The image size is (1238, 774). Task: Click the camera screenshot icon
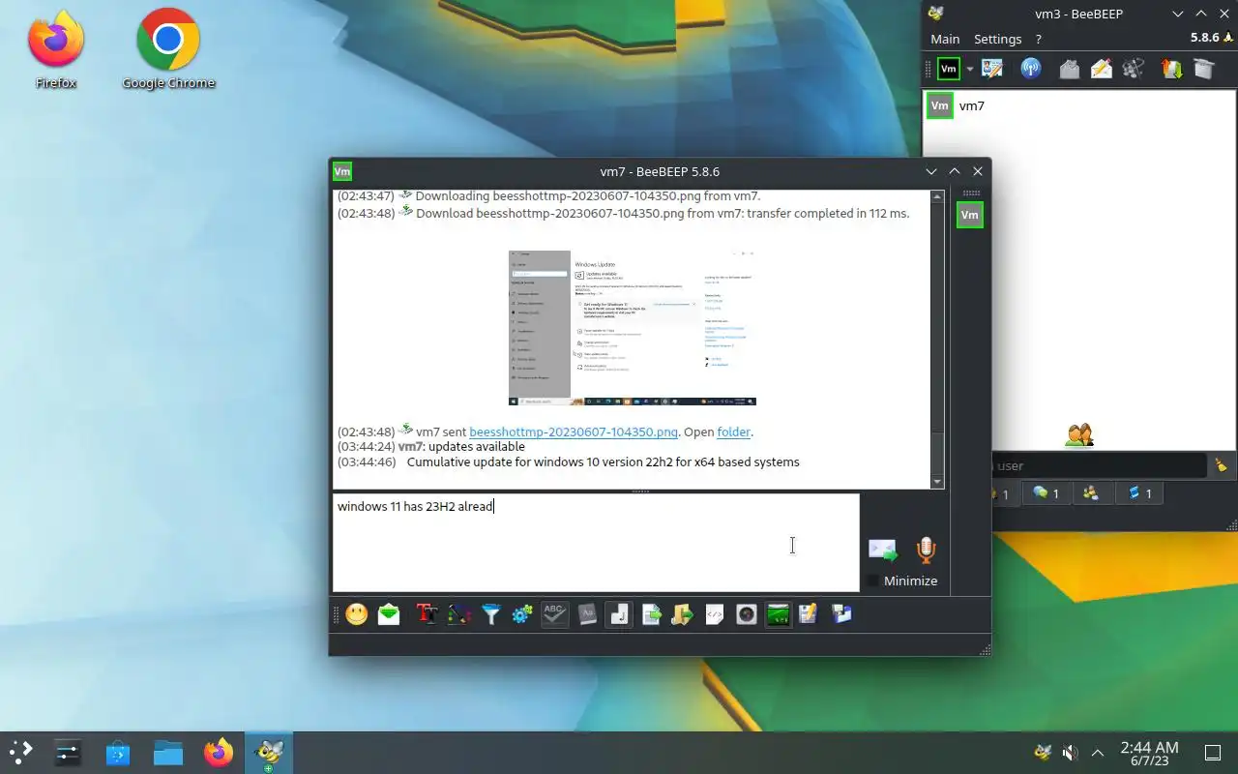(x=747, y=614)
